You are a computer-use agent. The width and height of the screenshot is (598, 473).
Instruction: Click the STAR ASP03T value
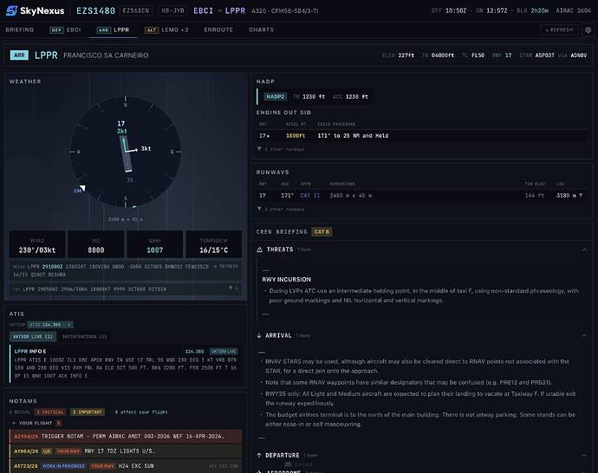(x=545, y=55)
